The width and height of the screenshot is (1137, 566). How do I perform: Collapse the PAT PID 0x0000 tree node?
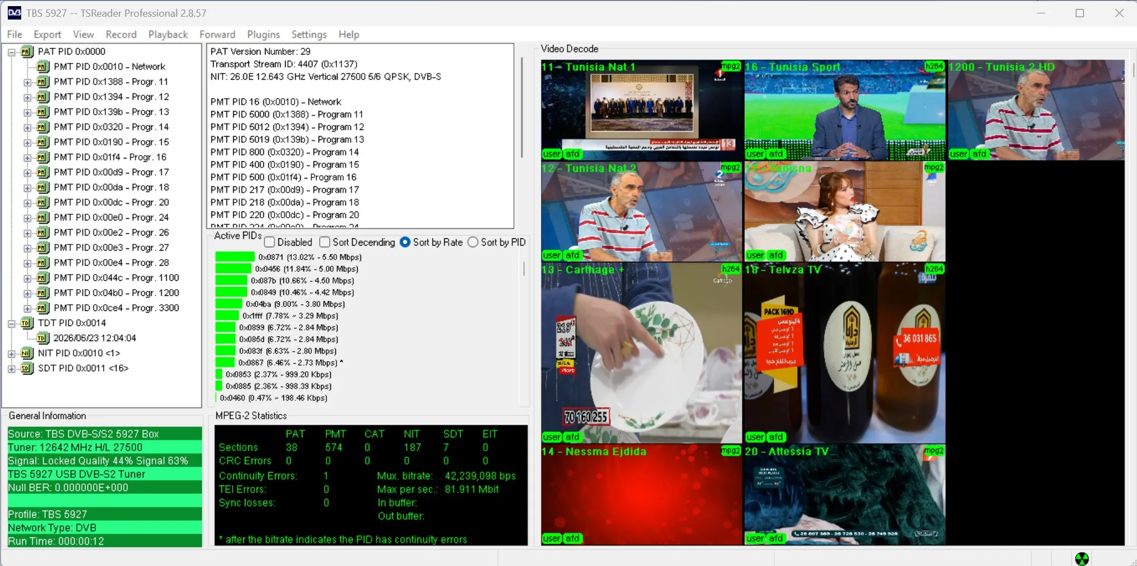pos(12,52)
